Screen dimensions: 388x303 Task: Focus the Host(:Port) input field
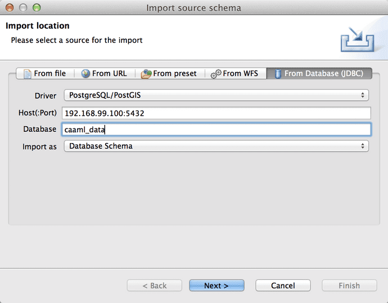point(216,113)
